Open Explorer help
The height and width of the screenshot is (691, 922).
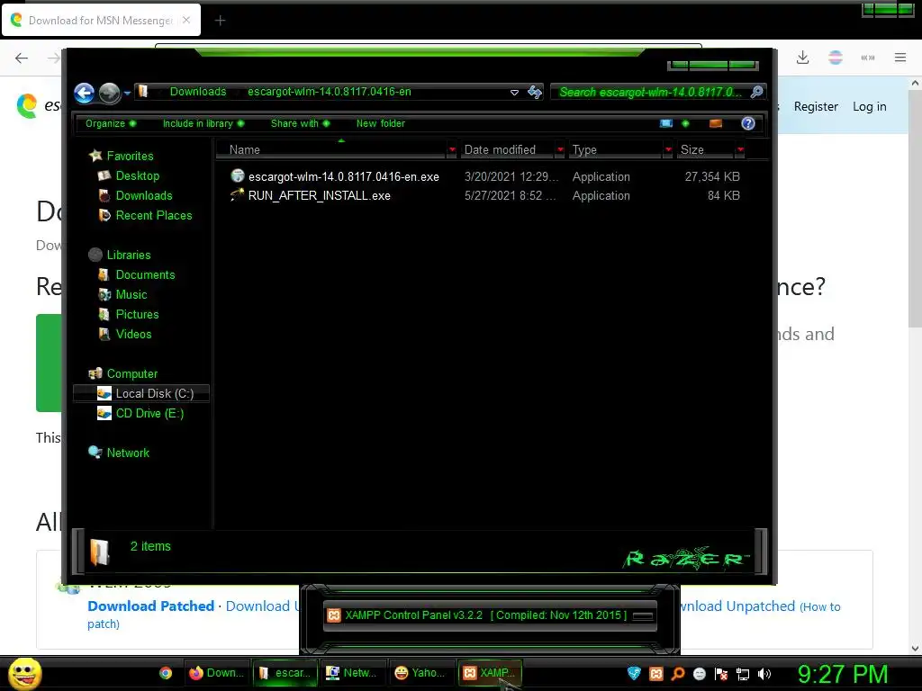click(x=748, y=123)
